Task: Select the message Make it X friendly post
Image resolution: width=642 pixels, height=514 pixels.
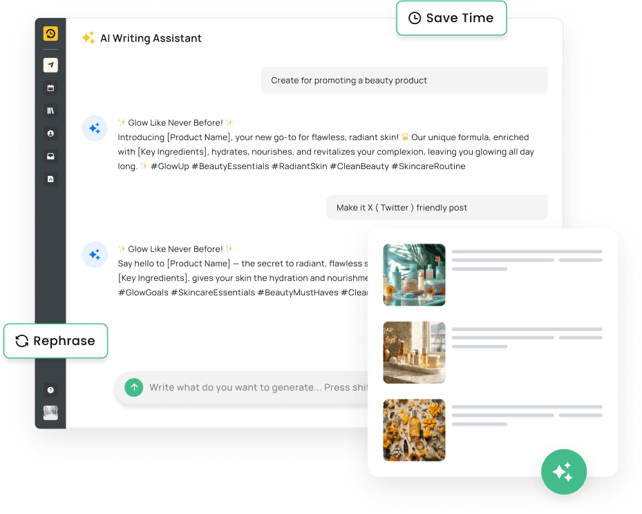Action: [437, 207]
